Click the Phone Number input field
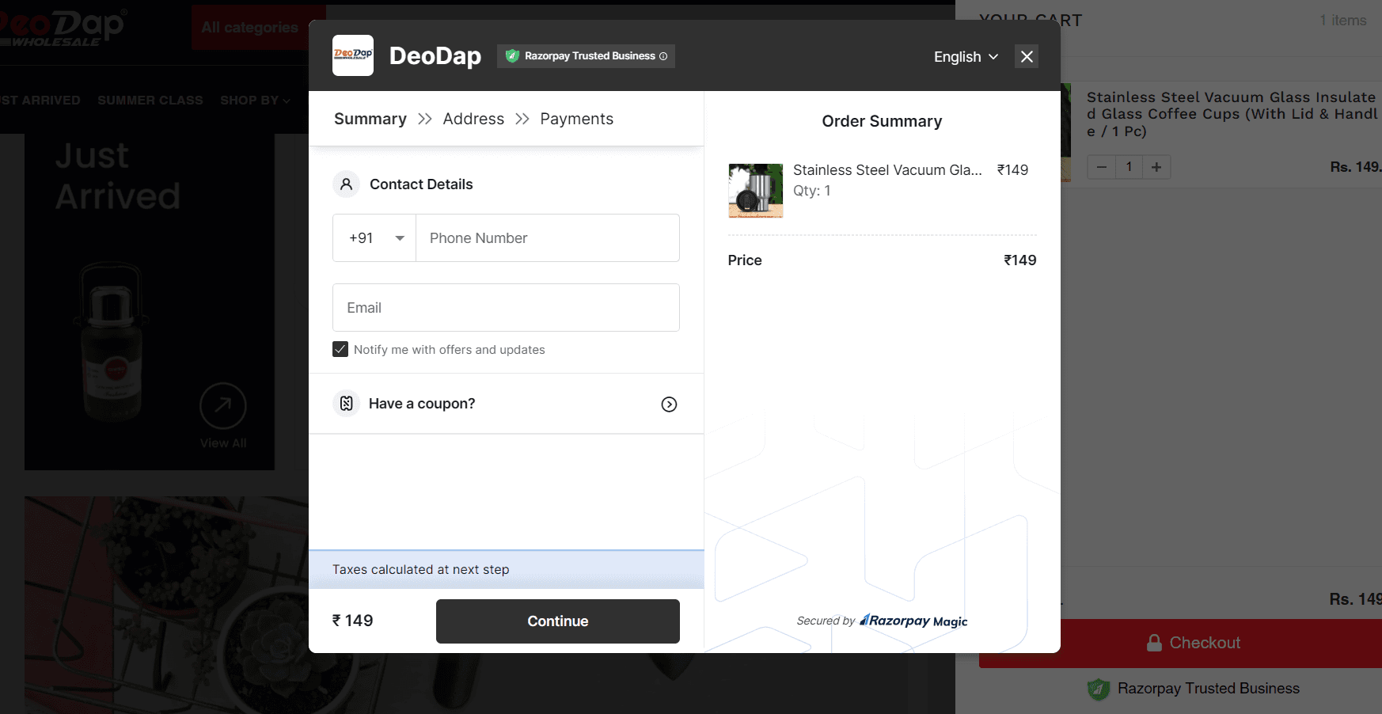Viewport: 1382px width, 714px height. [x=548, y=237]
